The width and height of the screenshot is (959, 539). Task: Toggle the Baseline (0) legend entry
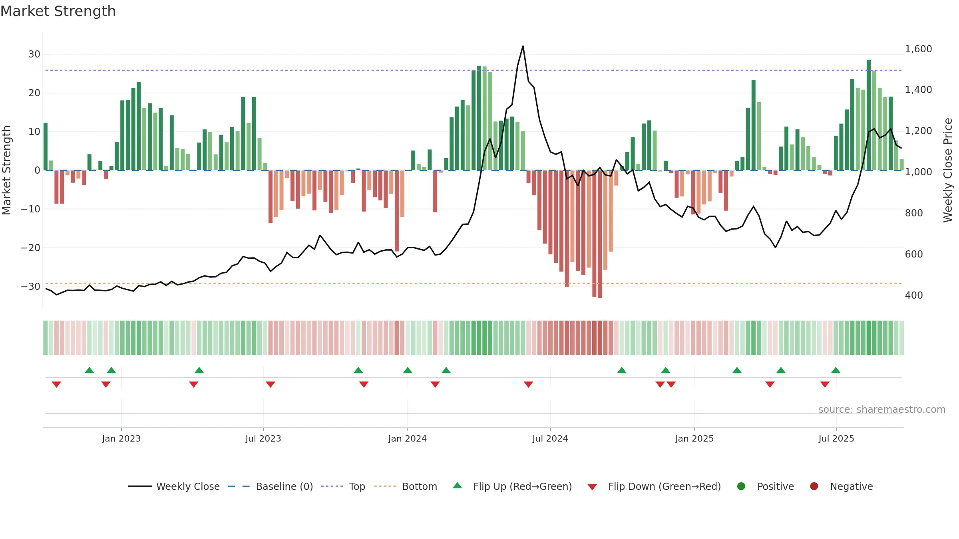click(271, 486)
